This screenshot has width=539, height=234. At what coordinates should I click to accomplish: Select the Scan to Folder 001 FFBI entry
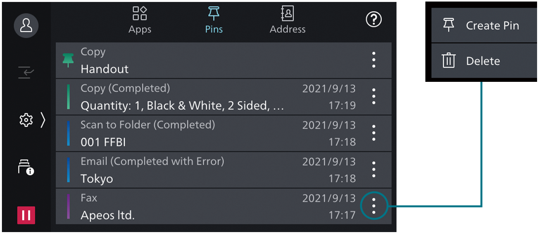[192, 133]
